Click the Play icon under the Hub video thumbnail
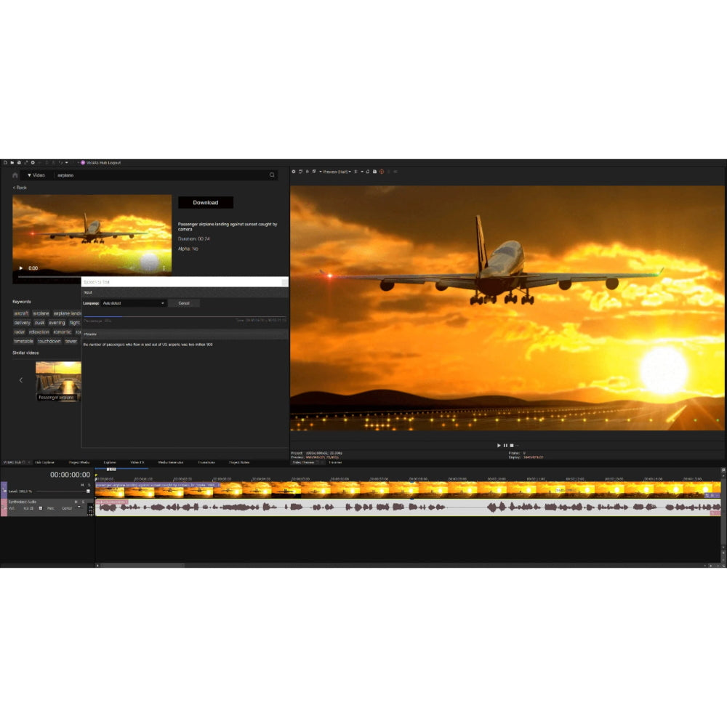This screenshot has width=727, height=727. tap(20, 267)
